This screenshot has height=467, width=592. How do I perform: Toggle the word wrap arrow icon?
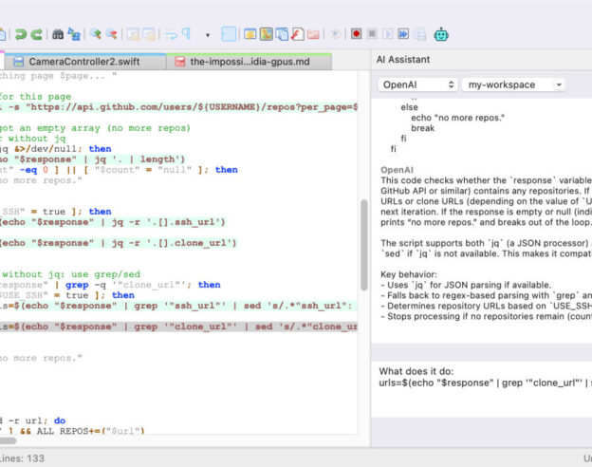(171, 35)
